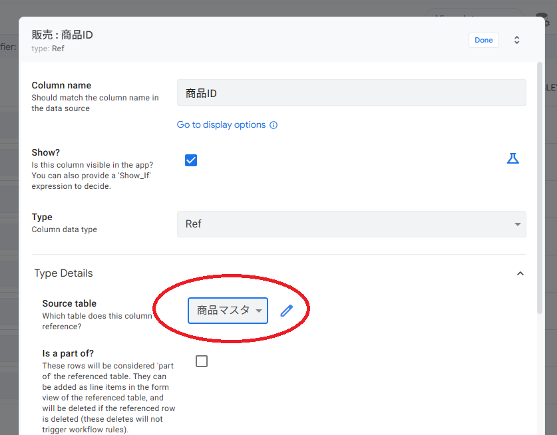
Task: Click the Source table label
Action: [69, 304]
